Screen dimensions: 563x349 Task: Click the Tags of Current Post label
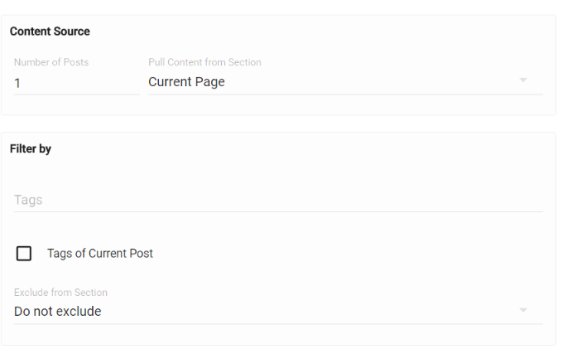(x=100, y=254)
